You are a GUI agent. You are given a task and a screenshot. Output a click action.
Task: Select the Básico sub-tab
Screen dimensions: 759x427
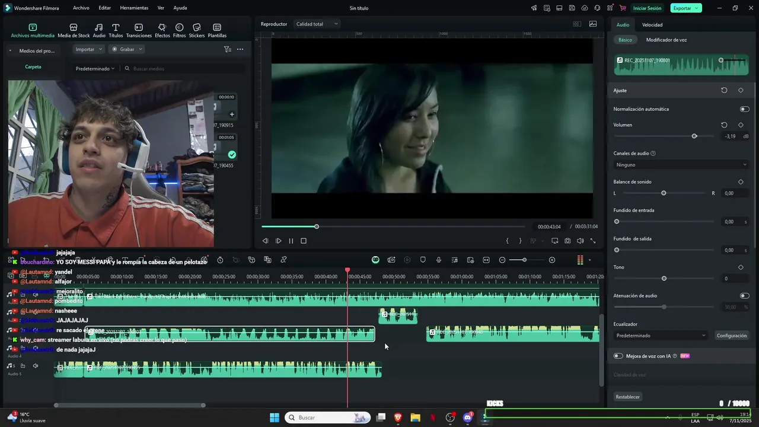click(x=625, y=40)
